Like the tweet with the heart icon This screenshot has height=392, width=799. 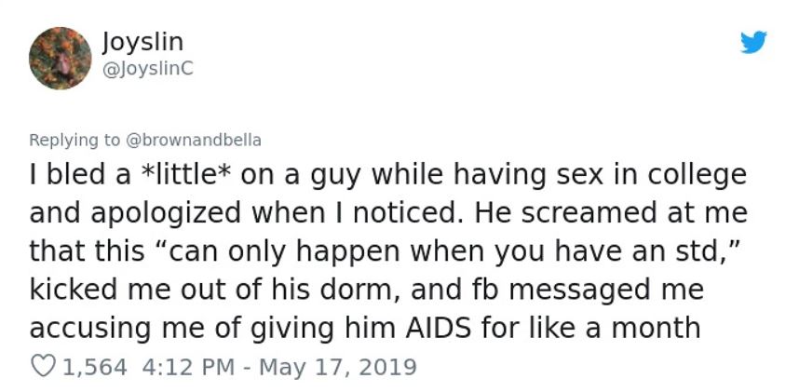(42, 366)
